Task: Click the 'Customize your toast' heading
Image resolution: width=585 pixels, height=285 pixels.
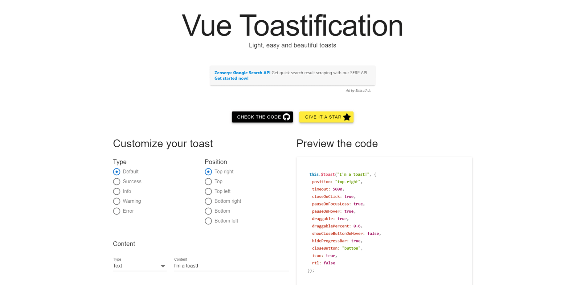Action: [x=163, y=144]
